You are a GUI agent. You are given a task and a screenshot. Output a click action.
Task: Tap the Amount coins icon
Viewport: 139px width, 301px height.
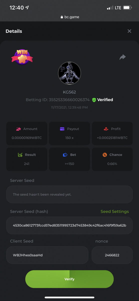[x=19, y=129]
